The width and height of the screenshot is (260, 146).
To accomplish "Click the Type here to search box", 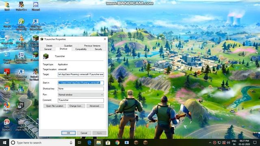I will (x=42, y=142).
